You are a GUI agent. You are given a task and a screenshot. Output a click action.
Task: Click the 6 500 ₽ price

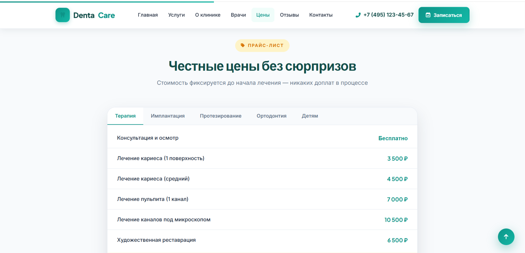[397, 240]
